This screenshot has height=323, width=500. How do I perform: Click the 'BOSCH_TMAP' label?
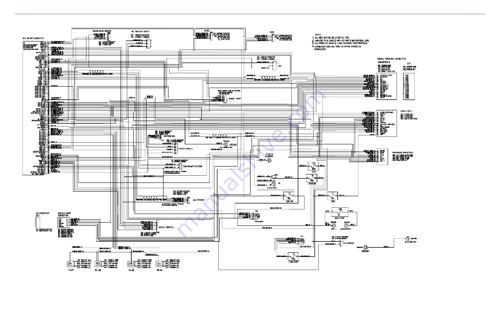(234, 99)
